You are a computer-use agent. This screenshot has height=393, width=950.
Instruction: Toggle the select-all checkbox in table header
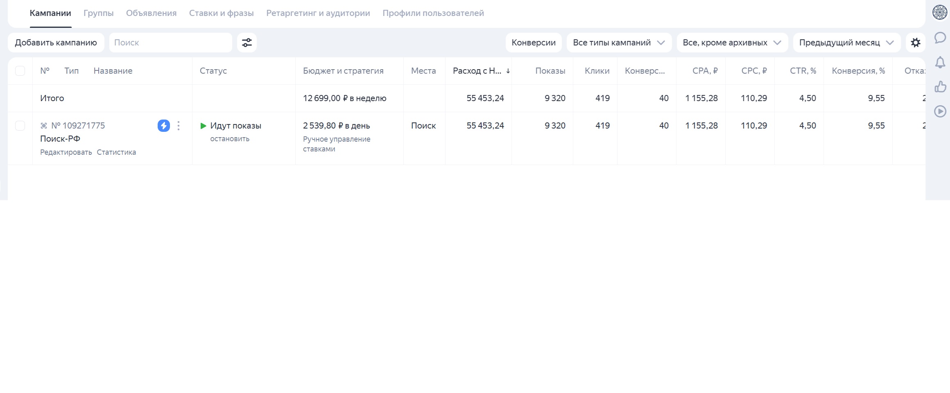20,71
